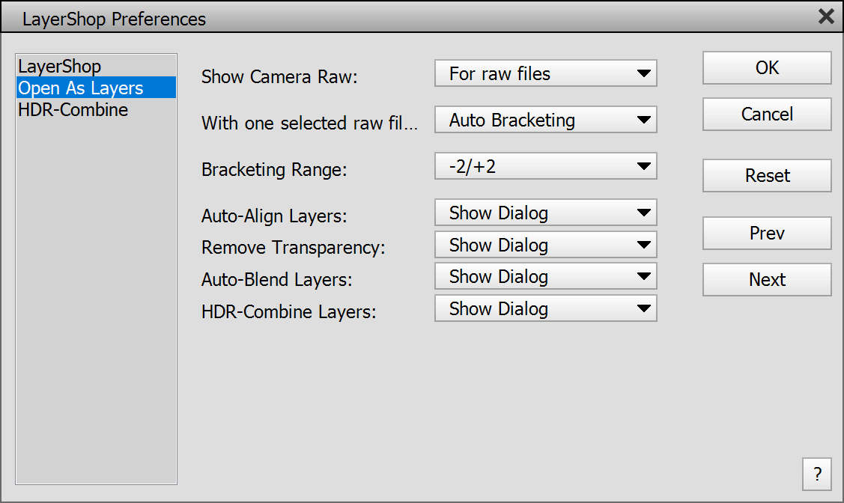Open the HDR-Combine Layers dropdown
This screenshot has width=844, height=503.
click(545, 309)
